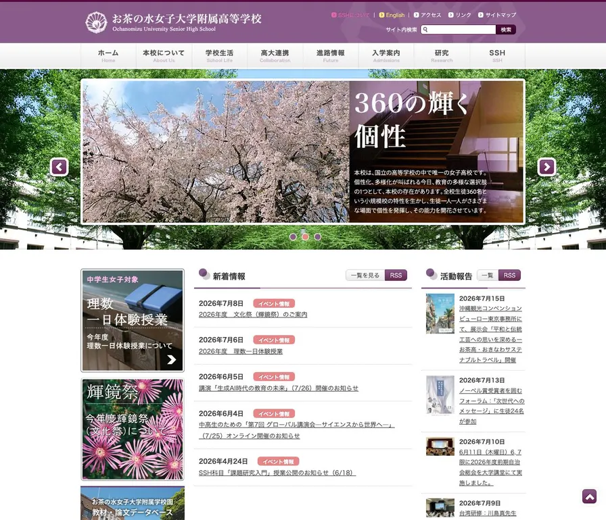Click the 活動報告 section heading
Image resolution: width=606 pixels, height=520 pixels.
(x=456, y=276)
